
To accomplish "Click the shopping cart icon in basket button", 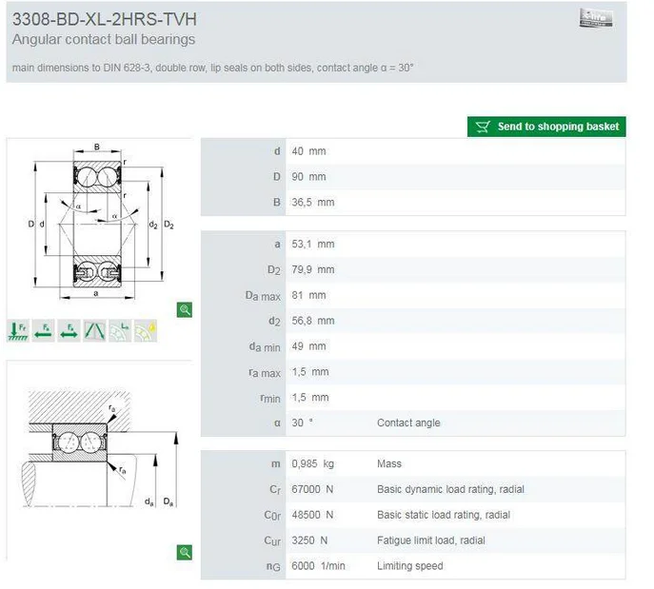I will 483,127.
